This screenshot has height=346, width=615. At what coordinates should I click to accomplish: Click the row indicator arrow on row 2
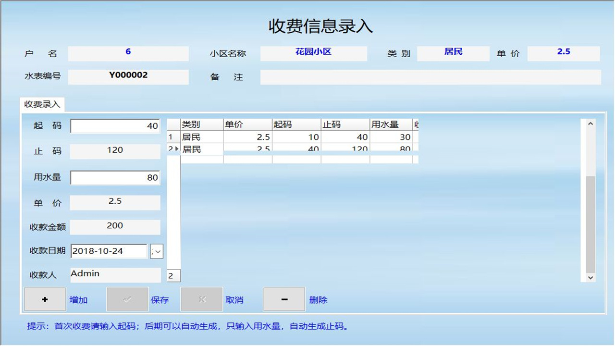coord(177,149)
